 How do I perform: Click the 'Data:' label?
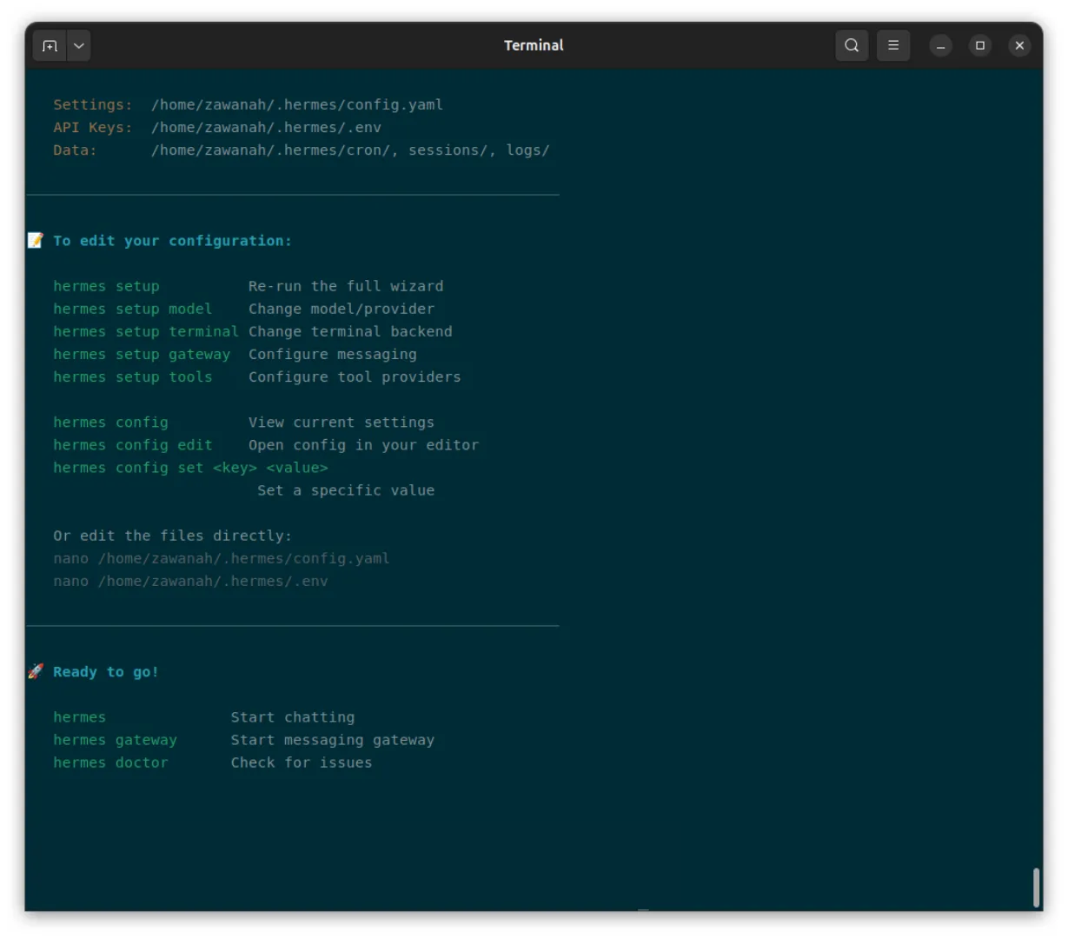click(x=75, y=150)
